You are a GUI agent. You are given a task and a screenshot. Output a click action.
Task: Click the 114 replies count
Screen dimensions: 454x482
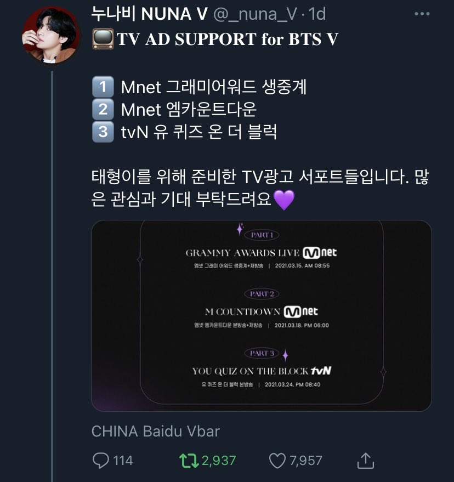pyautogui.click(x=123, y=461)
